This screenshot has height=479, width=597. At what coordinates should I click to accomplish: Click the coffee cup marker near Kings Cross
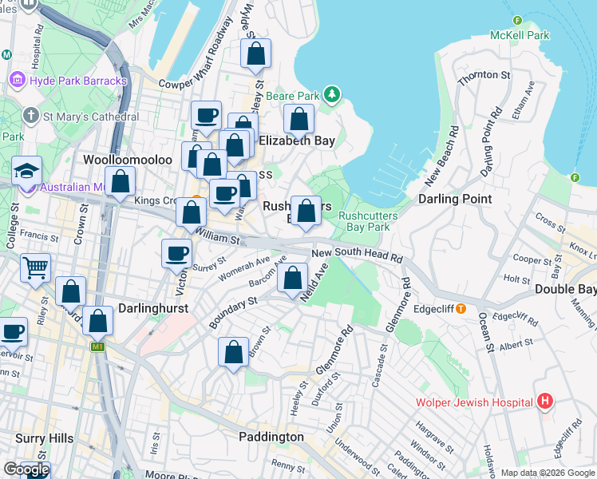[x=224, y=194]
